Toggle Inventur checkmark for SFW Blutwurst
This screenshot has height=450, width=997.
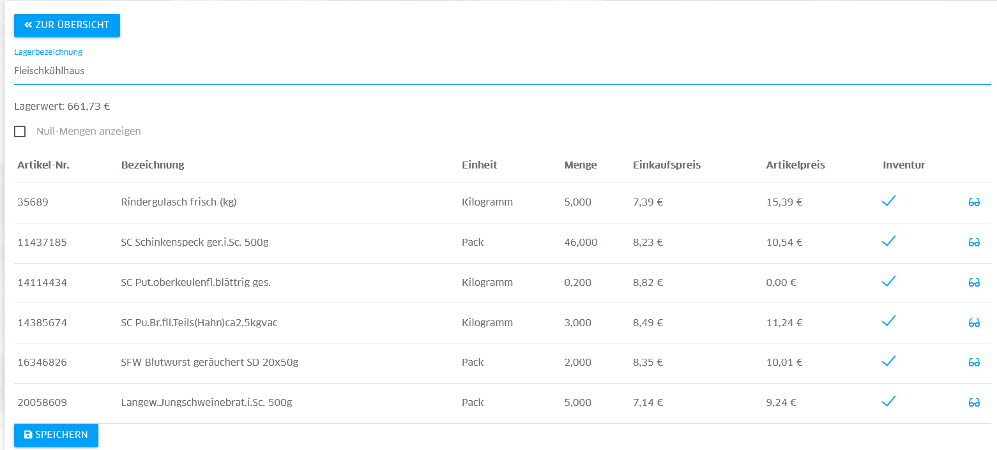[x=888, y=361]
